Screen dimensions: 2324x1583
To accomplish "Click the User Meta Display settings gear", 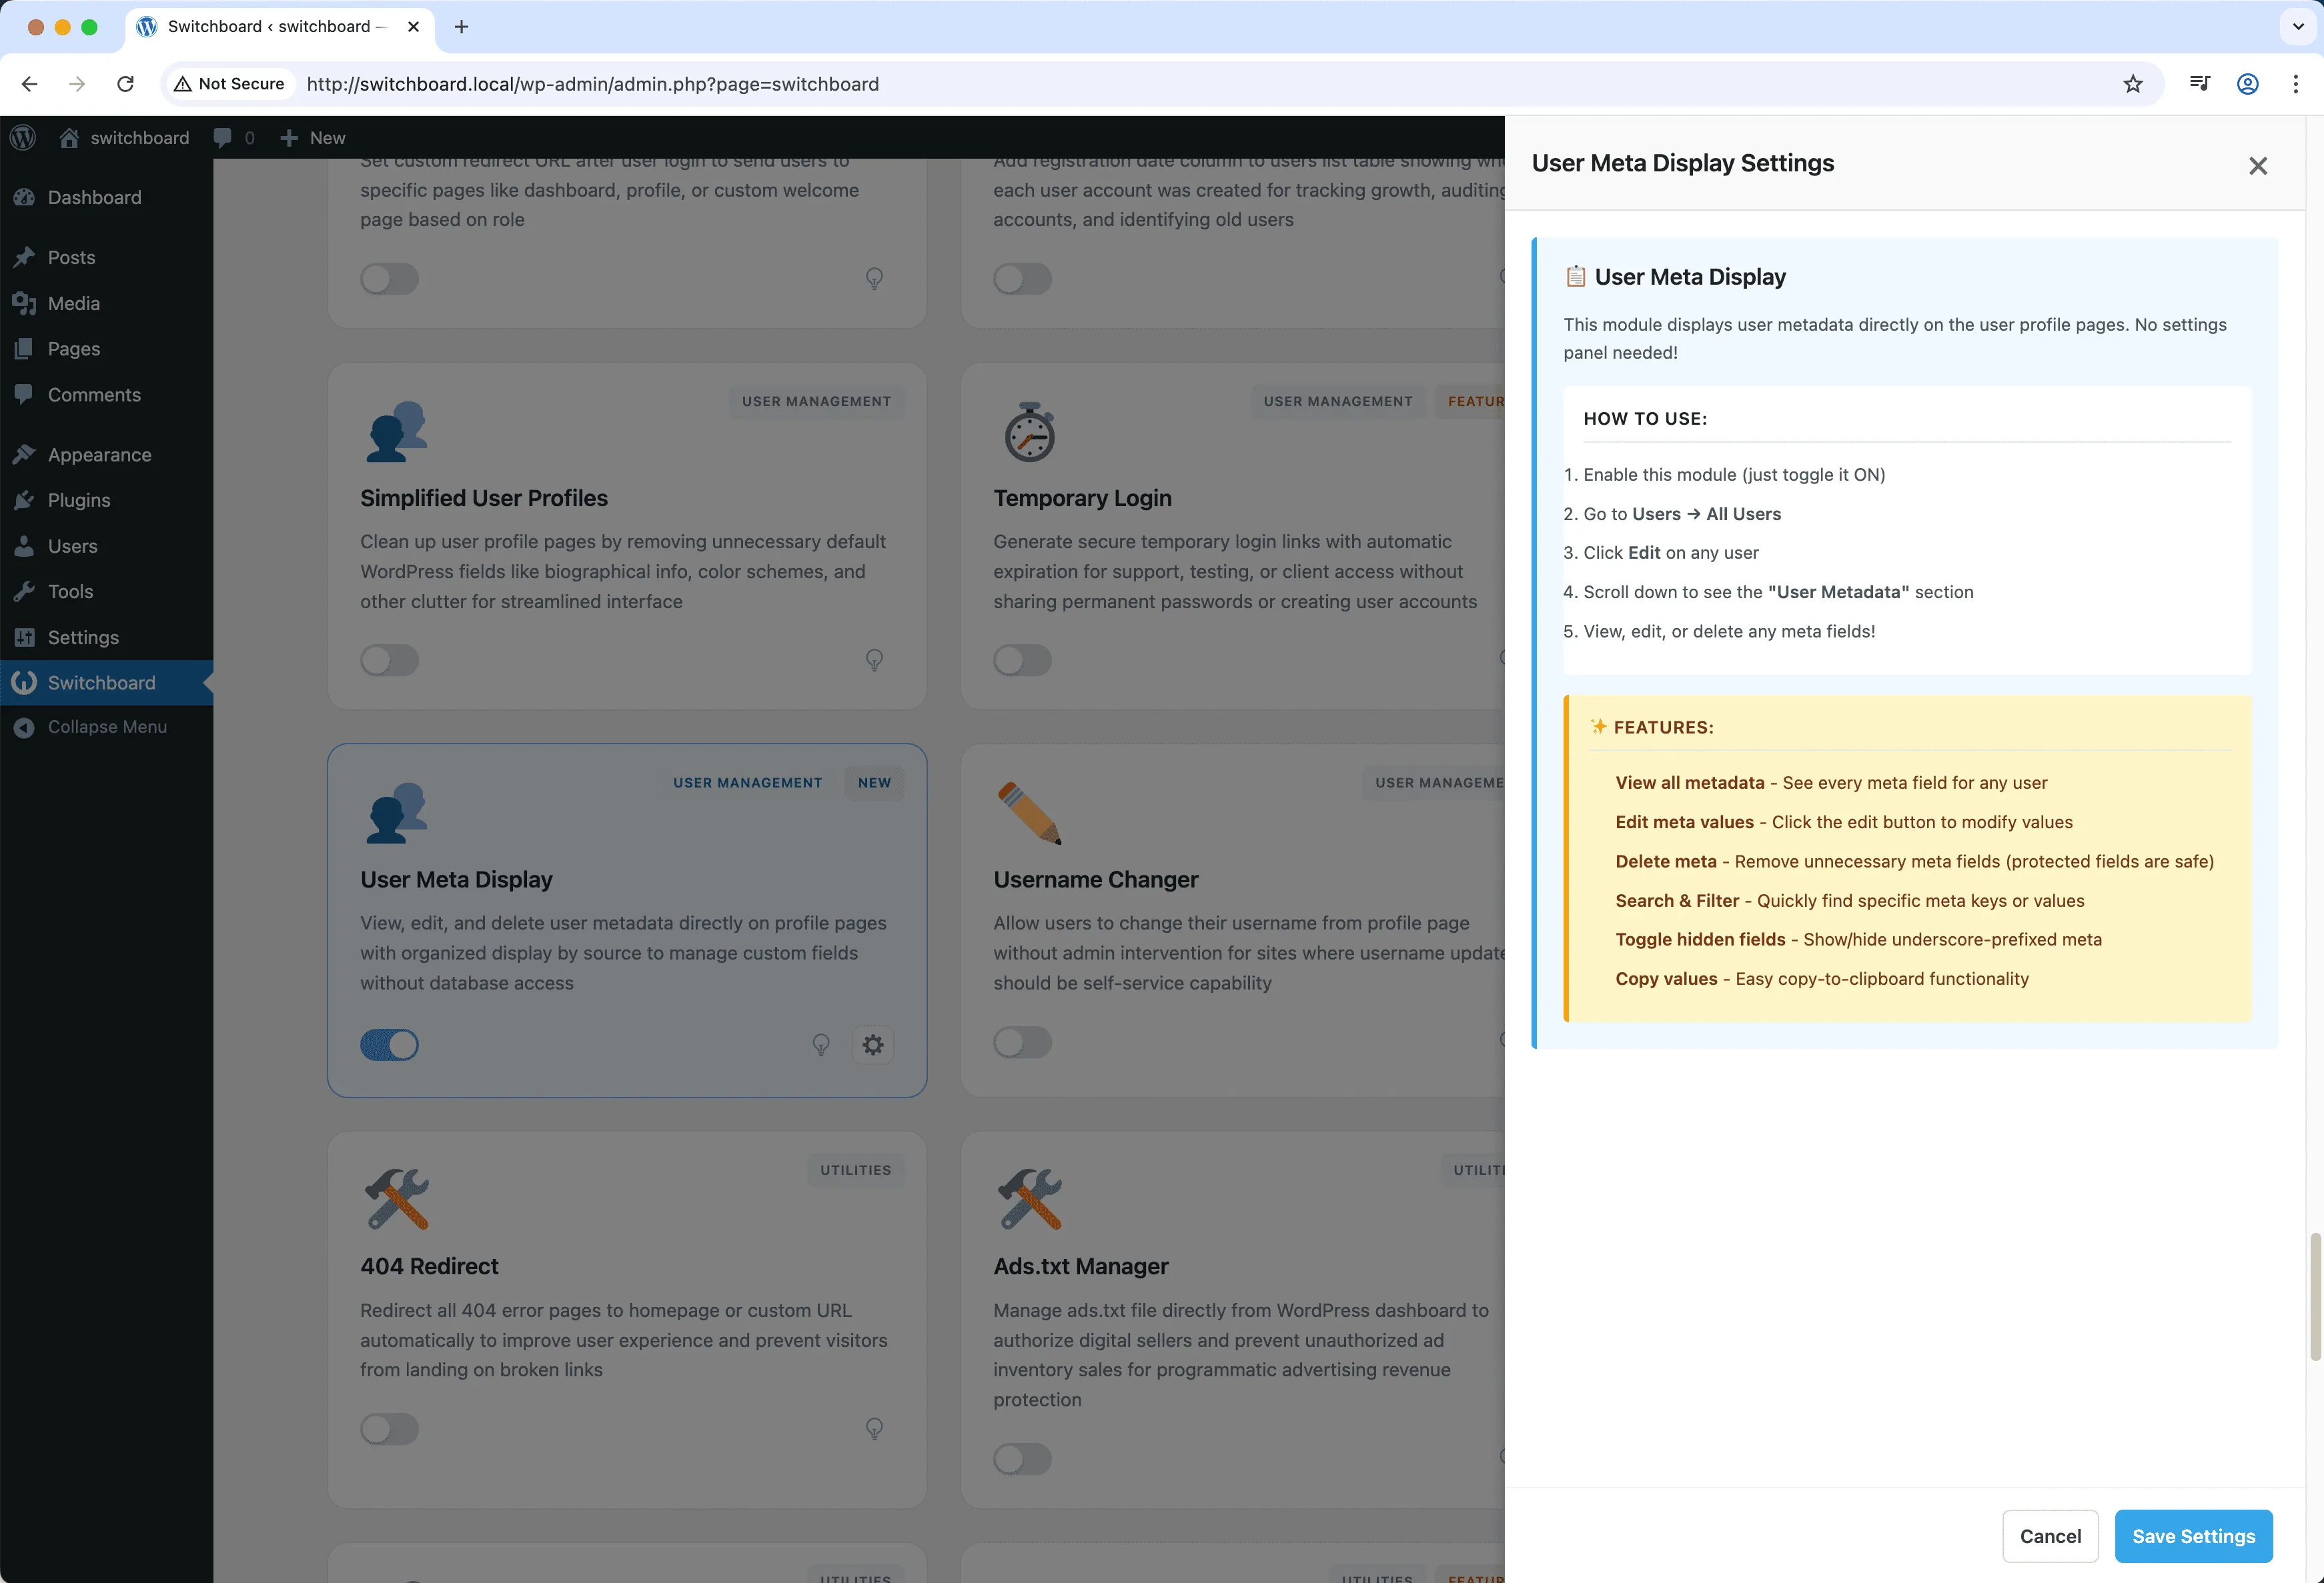I will (873, 1044).
